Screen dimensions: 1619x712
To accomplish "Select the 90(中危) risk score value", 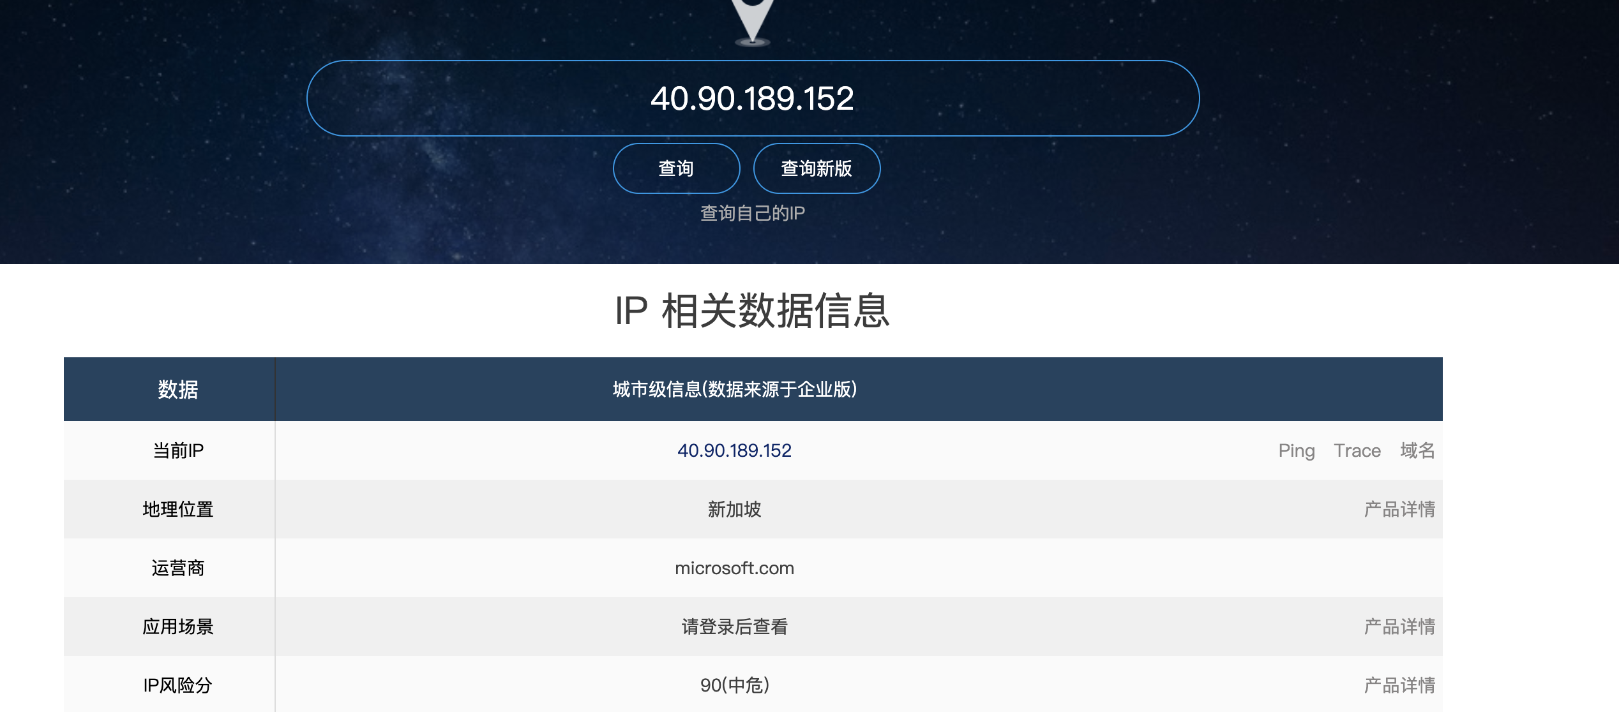I will point(734,685).
